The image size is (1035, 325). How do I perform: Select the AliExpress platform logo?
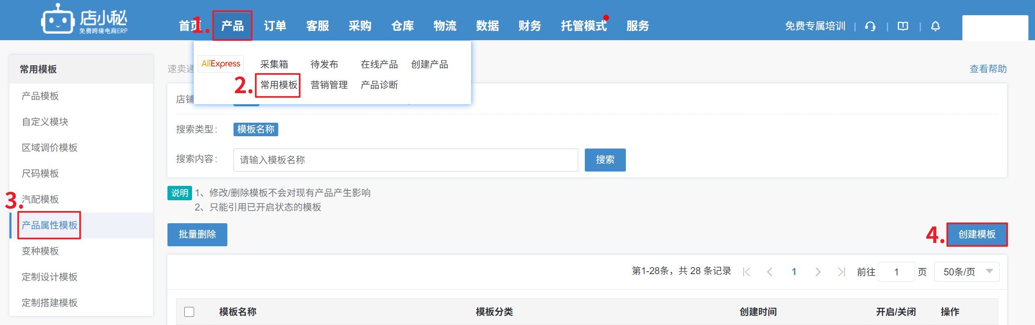coord(221,64)
